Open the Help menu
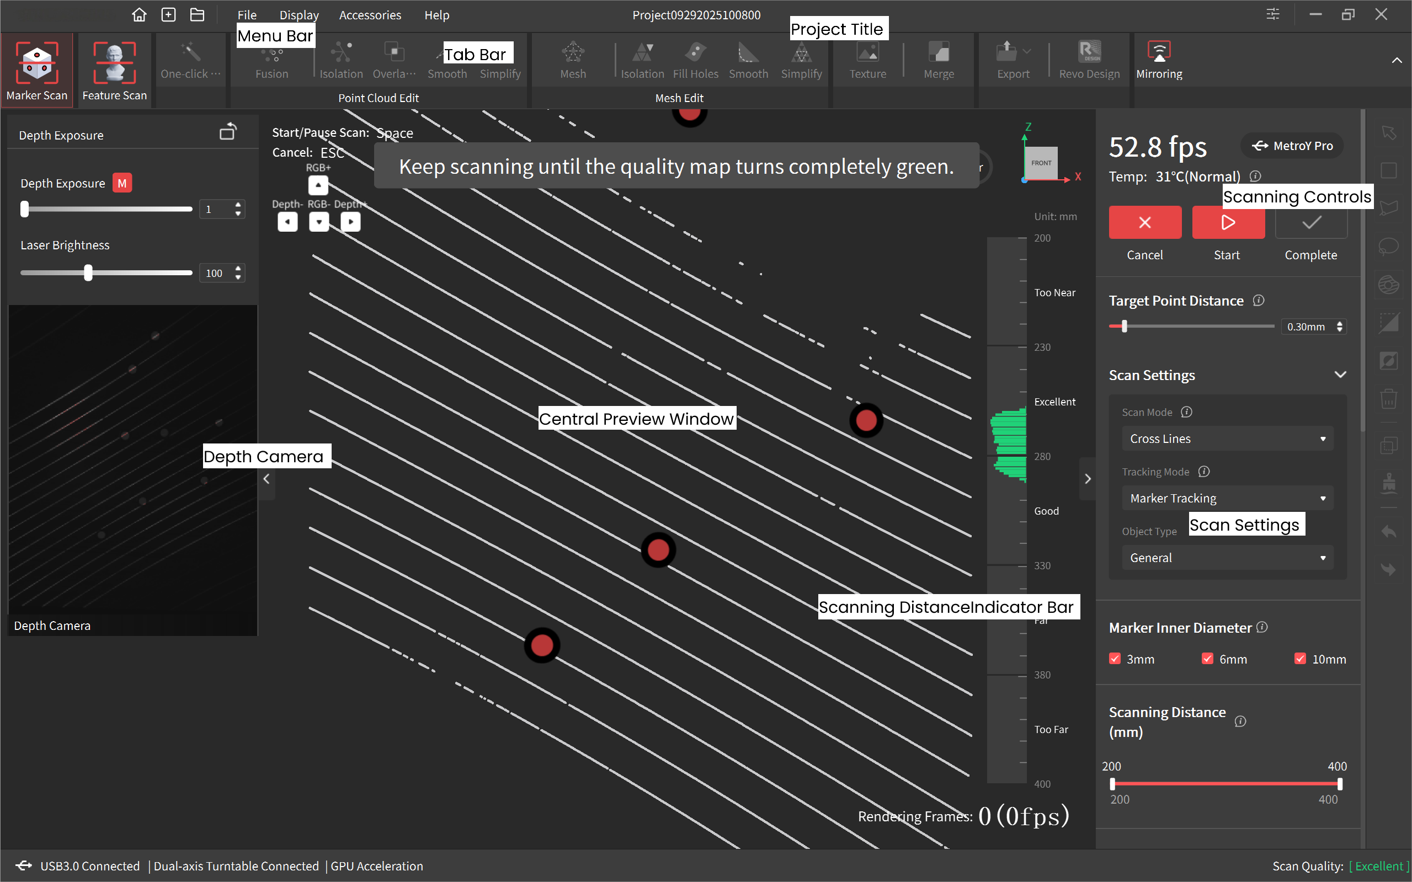This screenshot has width=1412, height=882. pyautogui.click(x=436, y=15)
